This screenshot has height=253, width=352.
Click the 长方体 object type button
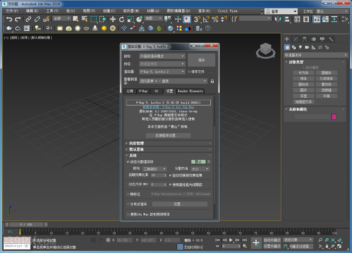(x=303, y=73)
